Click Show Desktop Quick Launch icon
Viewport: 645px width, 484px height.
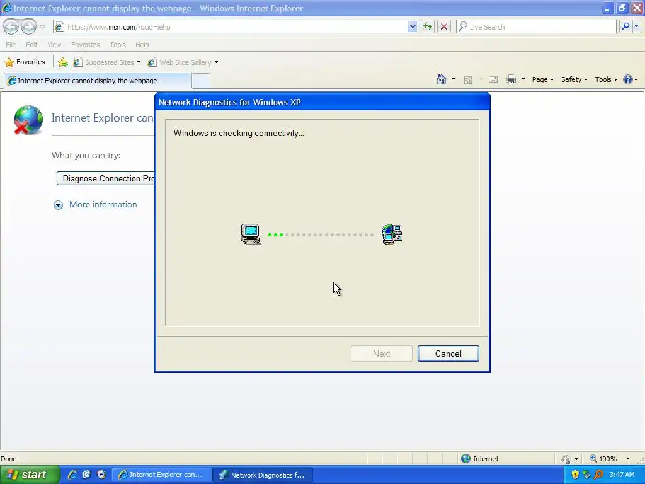click(87, 475)
